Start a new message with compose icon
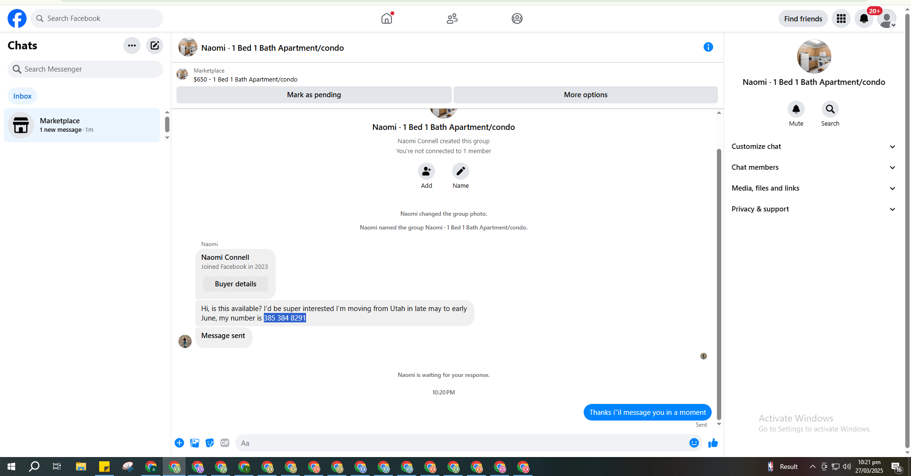The image size is (911, 476). 155,46
